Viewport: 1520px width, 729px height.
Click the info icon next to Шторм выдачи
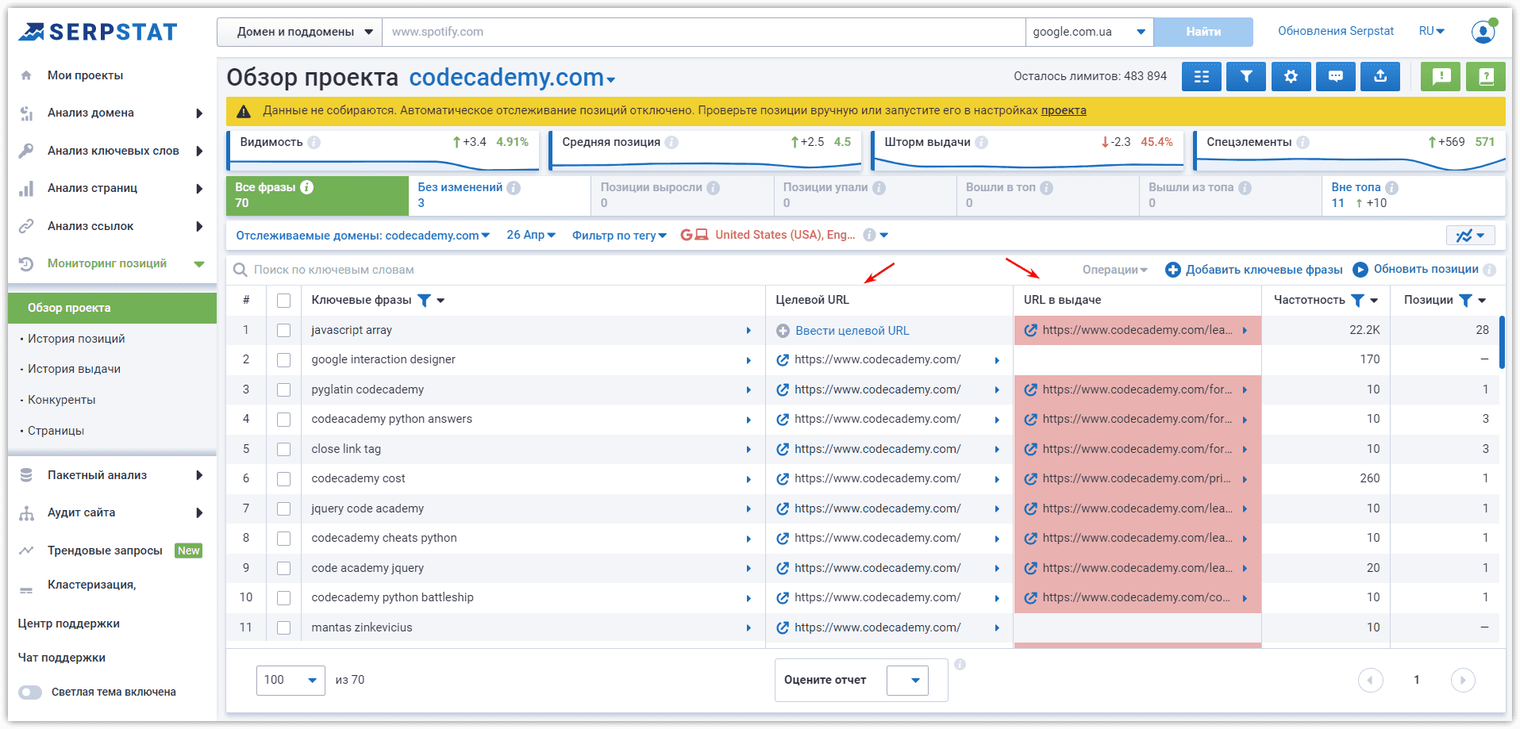(x=982, y=142)
